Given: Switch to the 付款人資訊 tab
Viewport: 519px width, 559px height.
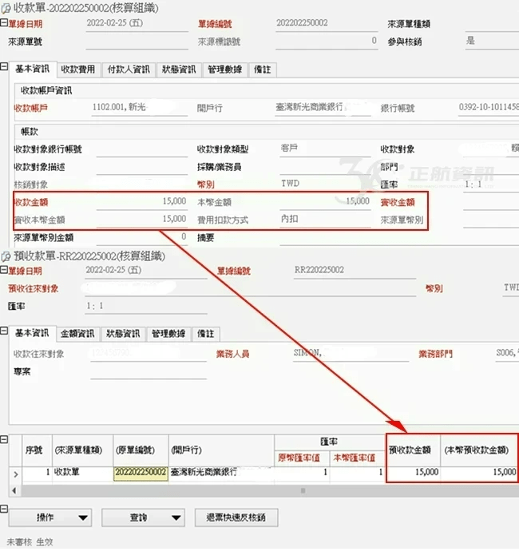Looking at the screenshot, I should (128, 69).
